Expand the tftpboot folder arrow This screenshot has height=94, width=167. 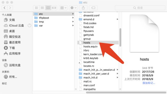click(73, 18)
